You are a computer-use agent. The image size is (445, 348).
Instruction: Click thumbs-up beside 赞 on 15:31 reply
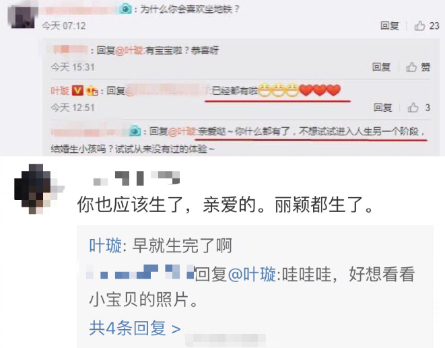[411, 67]
